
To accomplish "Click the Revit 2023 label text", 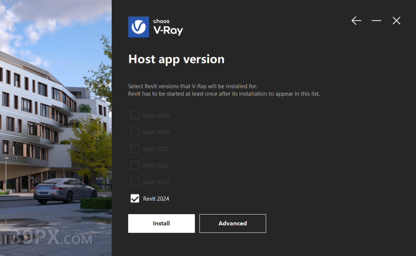I will (x=156, y=183).
